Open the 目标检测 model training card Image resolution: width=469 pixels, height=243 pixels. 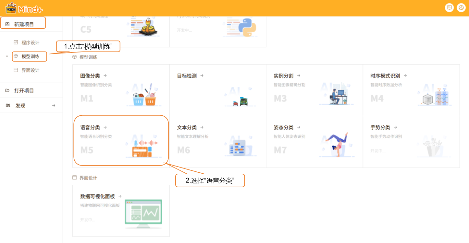[217, 90]
